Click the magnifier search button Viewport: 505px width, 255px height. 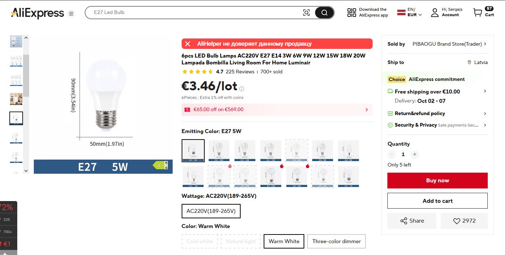pyautogui.click(x=324, y=13)
